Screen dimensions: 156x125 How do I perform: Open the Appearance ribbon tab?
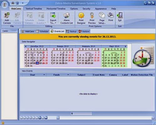[x=101, y=9]
